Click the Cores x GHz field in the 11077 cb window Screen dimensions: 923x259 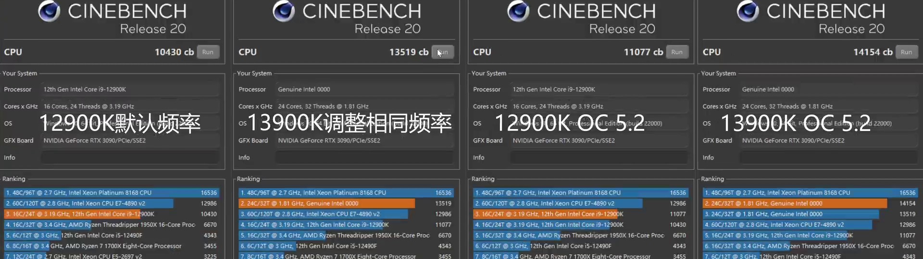(599, 106)
